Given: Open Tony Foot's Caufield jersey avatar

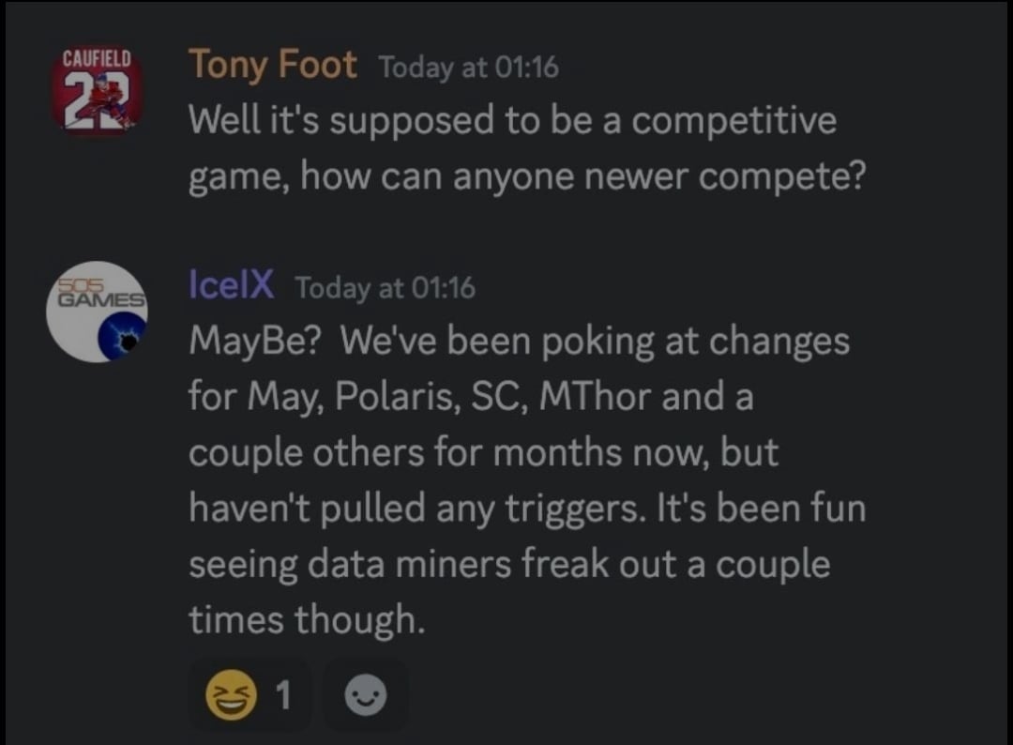Looking at the screenshot, I should [x=96, y=94].
